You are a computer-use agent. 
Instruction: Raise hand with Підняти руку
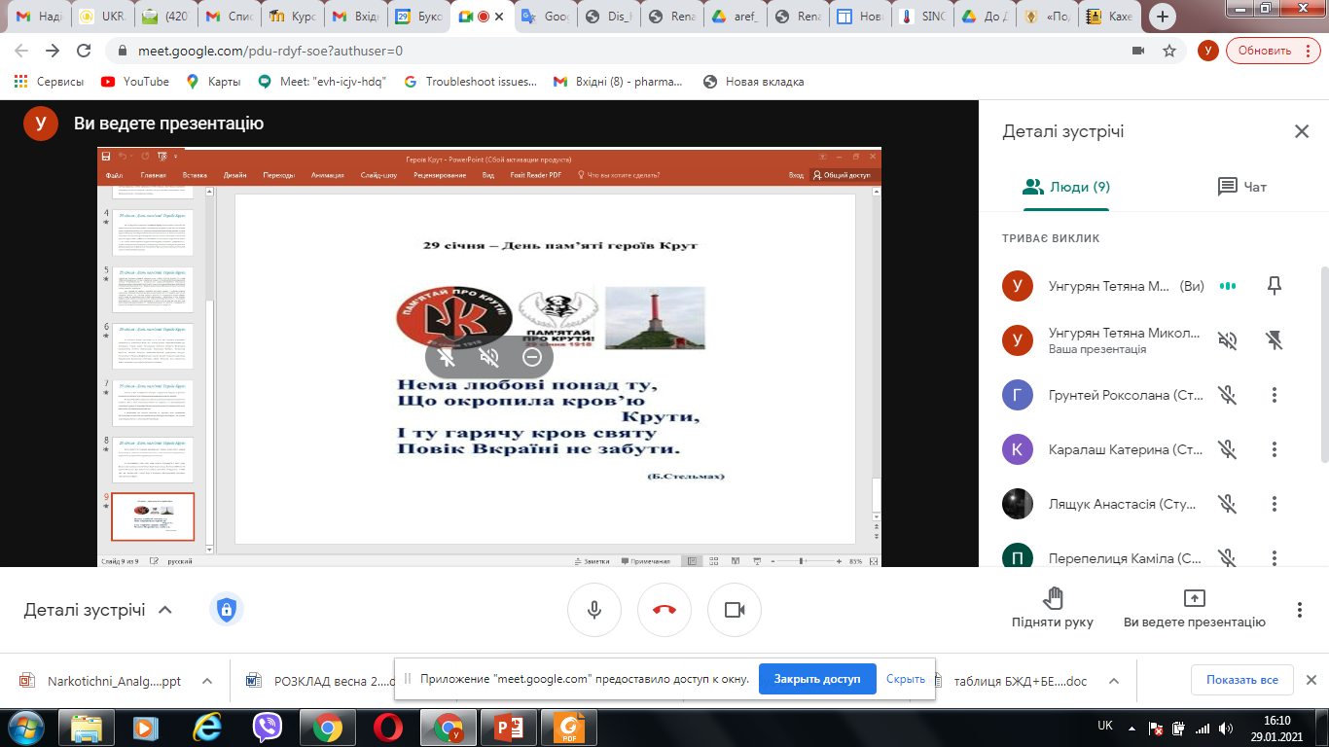[1052, 609]
